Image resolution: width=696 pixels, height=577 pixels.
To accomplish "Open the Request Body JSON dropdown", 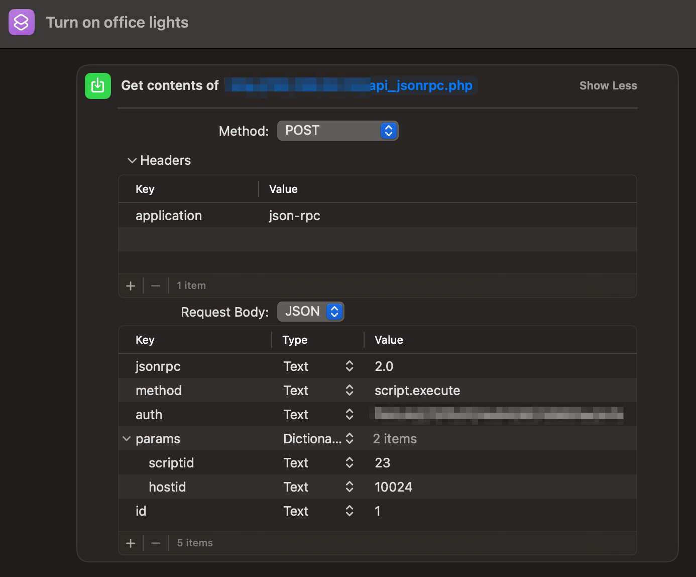I will point(310,312).
